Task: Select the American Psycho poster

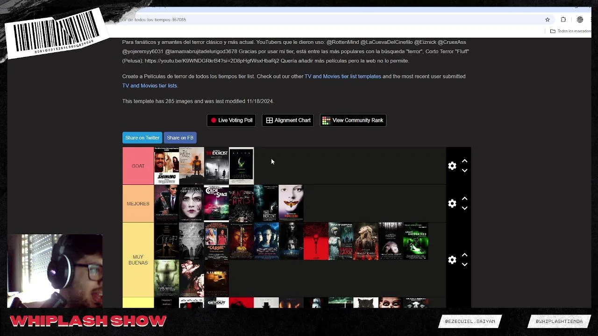Action: [166, 203]
